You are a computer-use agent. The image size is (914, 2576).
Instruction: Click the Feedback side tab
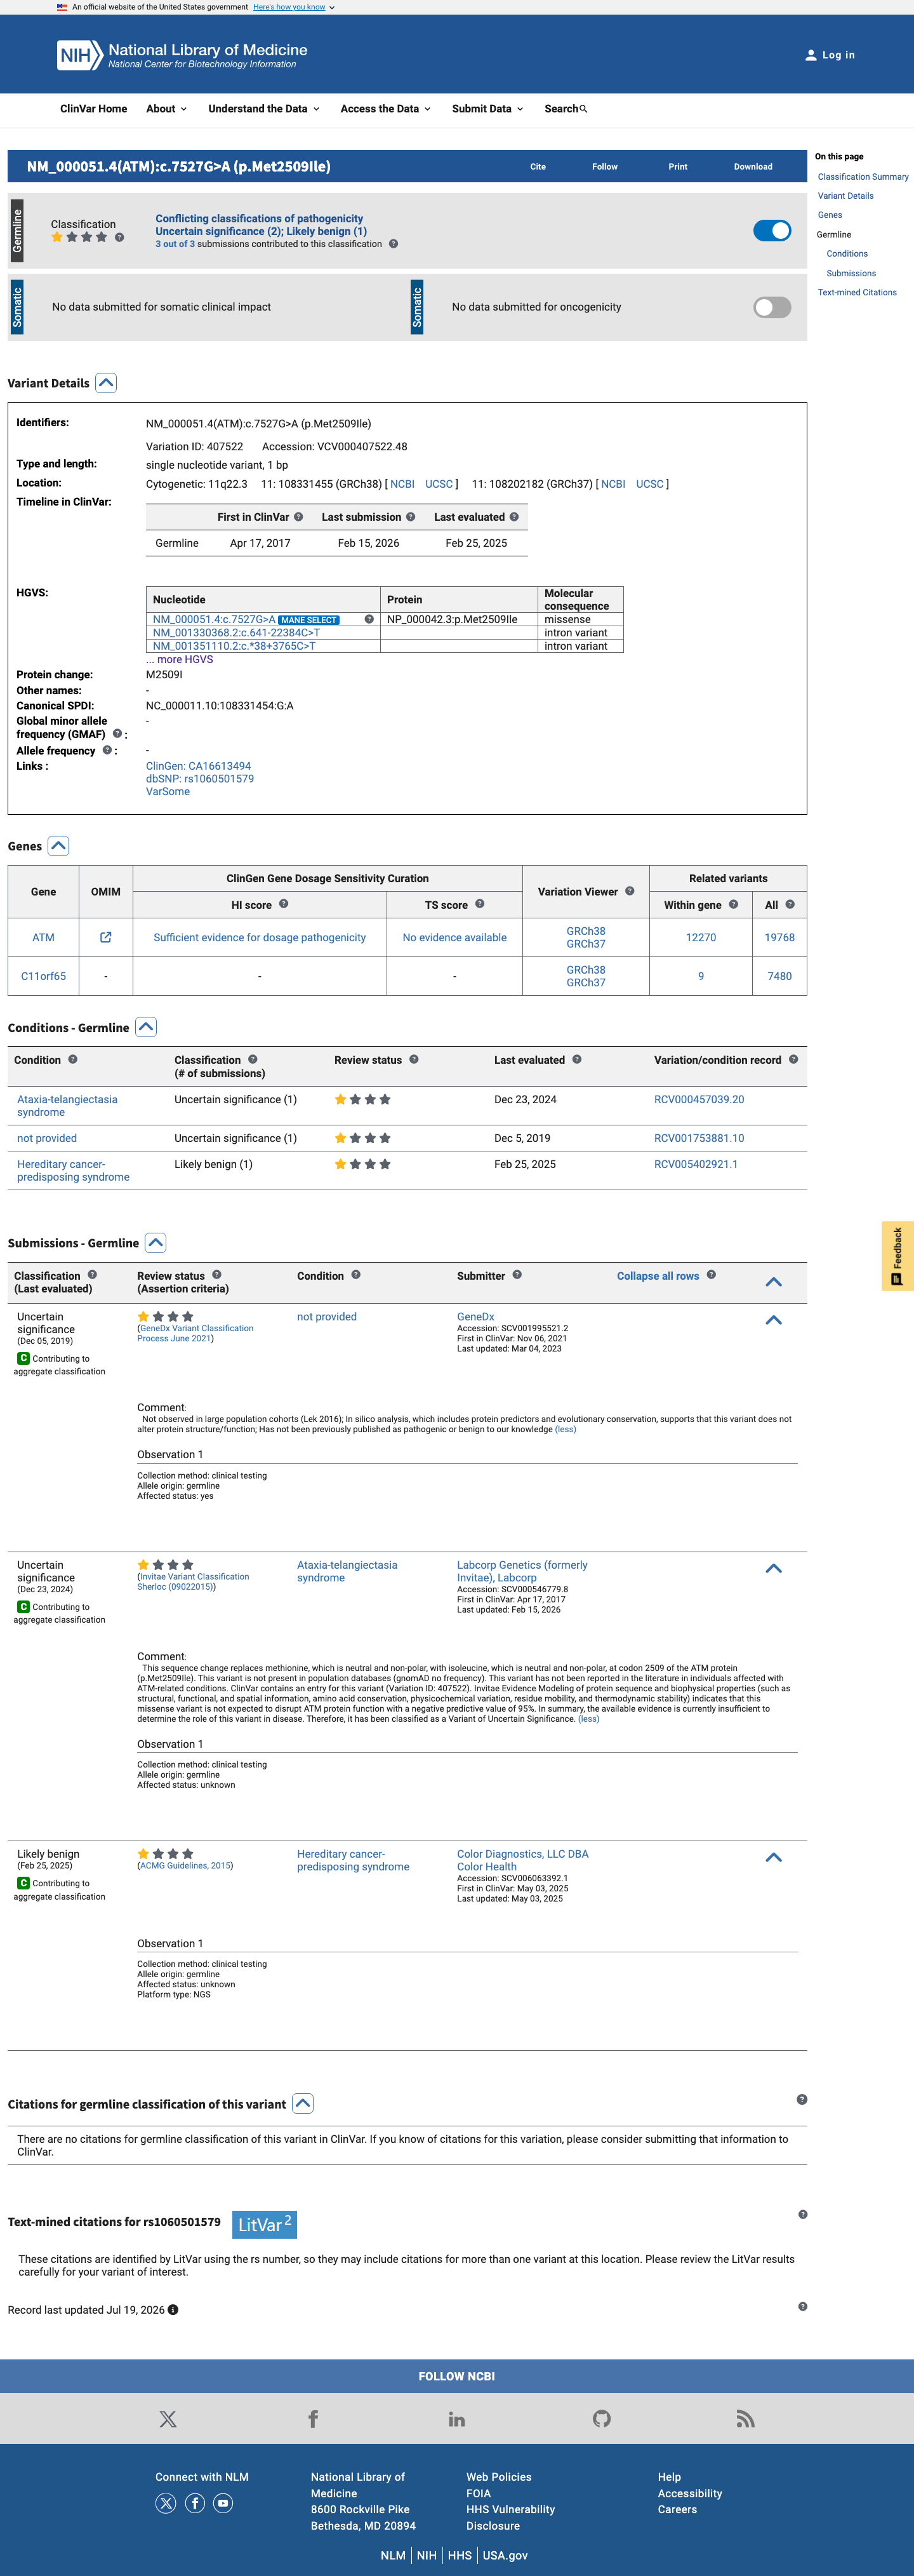pyautogui.click(x=897, y=1256)
